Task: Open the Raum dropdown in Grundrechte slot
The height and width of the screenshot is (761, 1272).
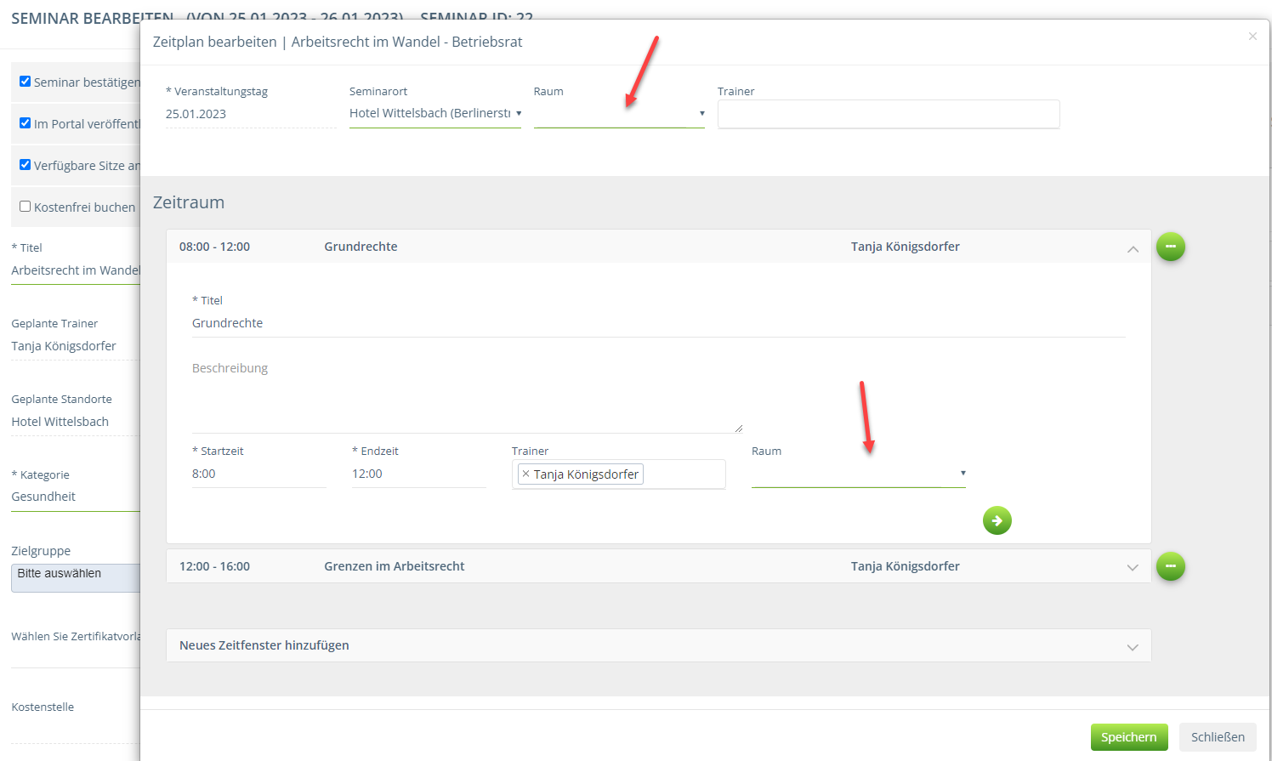Action: coord(858,474)
